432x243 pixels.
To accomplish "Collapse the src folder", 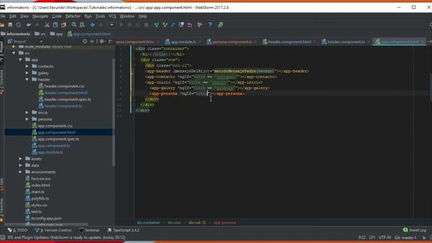I will point(13,53).
